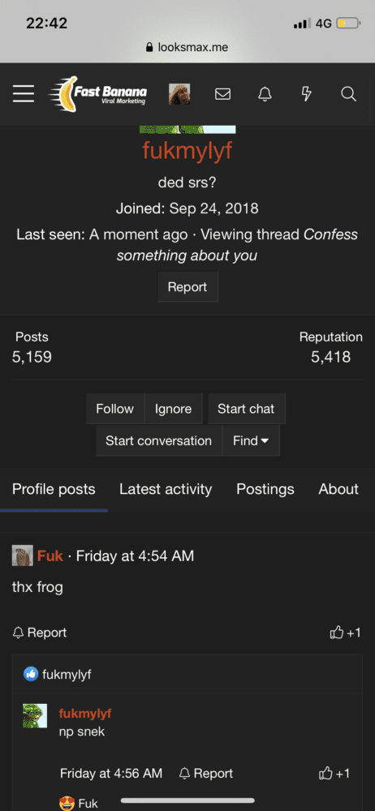The width and height of the screenshot is (375, 811).
Task: Switch to the Latest activity tab
Action: pos(166,489)
